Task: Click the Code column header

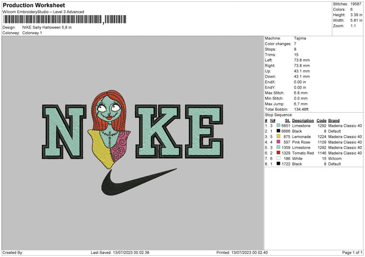Action: click(x=321, y=121)
